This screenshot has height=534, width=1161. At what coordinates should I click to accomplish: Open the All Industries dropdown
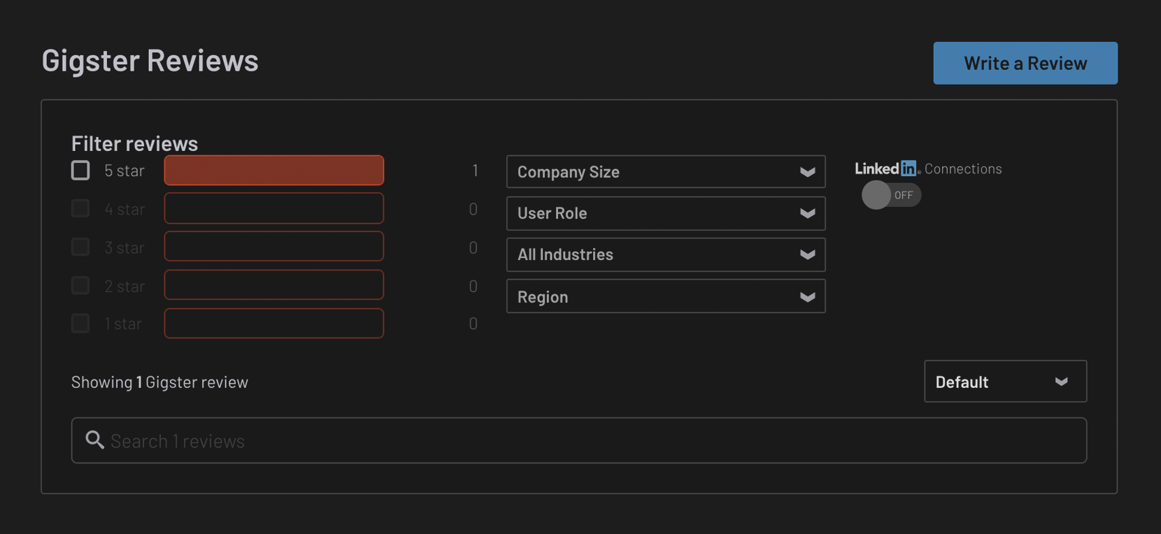(665, 254)
